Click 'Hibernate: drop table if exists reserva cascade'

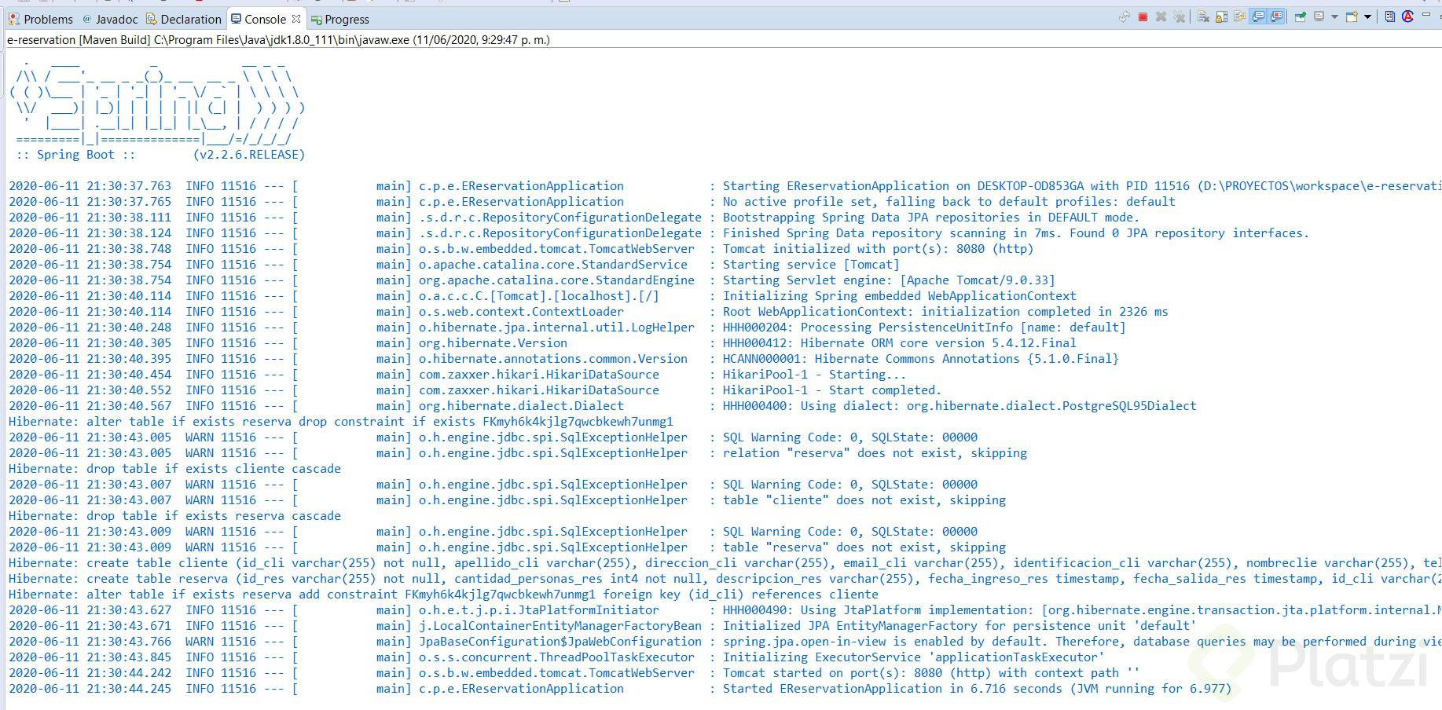pyautogui.click(x=174, y=516)
